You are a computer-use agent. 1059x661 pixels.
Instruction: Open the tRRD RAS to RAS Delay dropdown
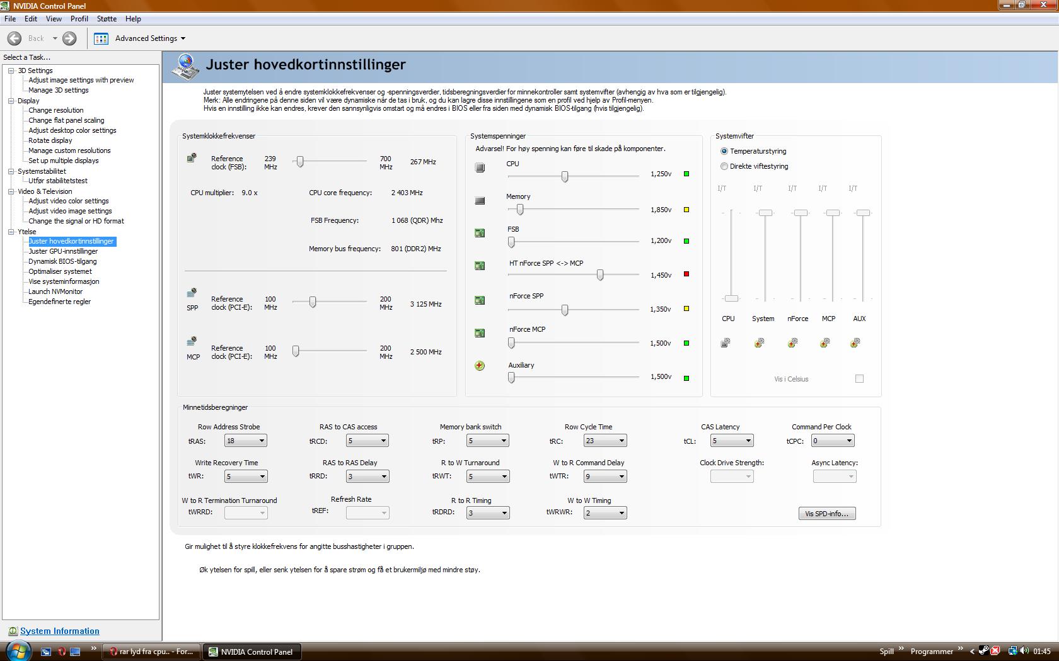[367, 477]
